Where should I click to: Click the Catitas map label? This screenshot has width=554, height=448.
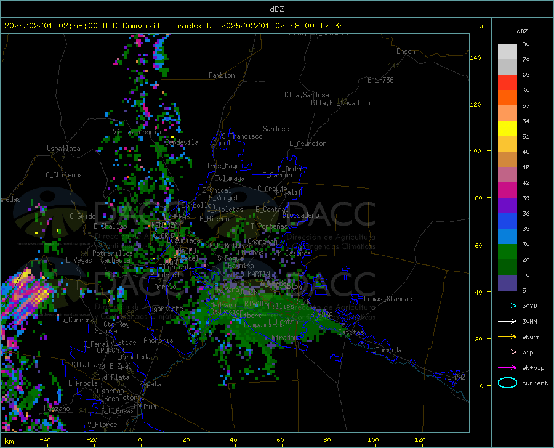[x=351, y=332]
